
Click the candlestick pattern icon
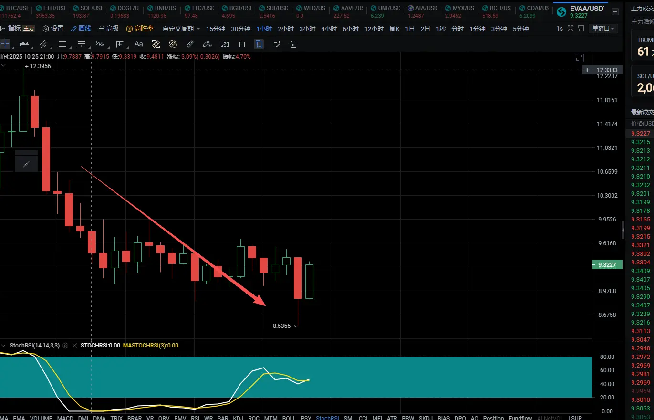pos(225,44)
